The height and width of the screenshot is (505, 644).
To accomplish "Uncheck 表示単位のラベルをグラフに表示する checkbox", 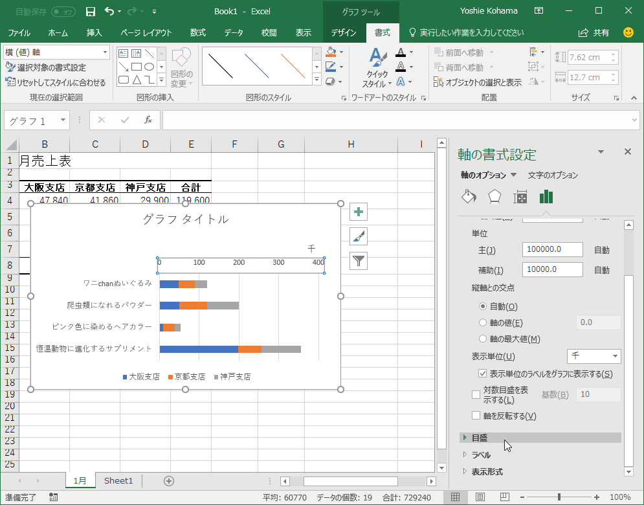I will point(482,374).
